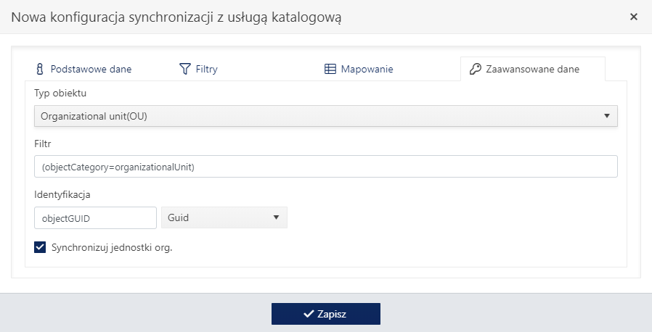The height and width of the screenshot is (332, 652).
Task: Click the Filtr field with objectCategory text
Action: click(325, 167)
